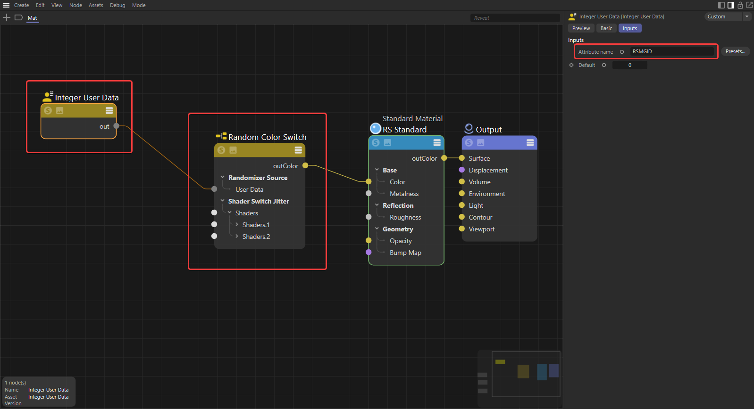This screenshot has width=754, height=409.
Task: Switch to the Inputs tab
Action: tap(630, 28)
